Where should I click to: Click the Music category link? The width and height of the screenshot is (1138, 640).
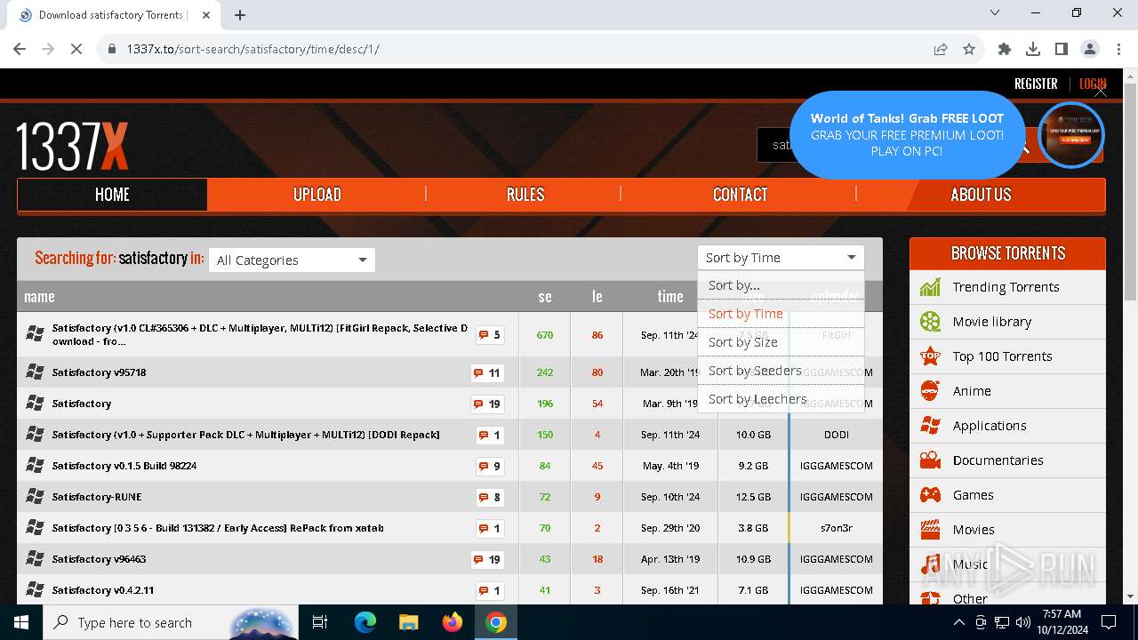(x=970, y=564)
